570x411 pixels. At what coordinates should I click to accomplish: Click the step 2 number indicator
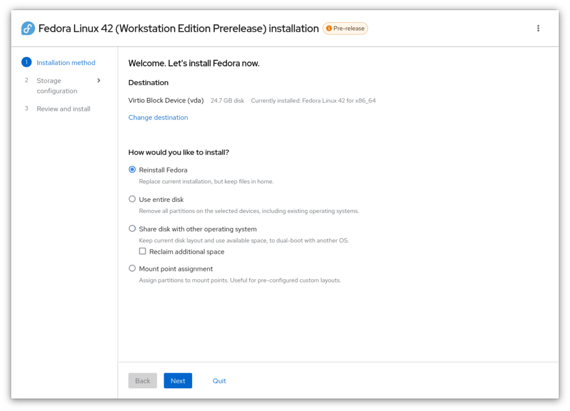[x=26, y=81]
